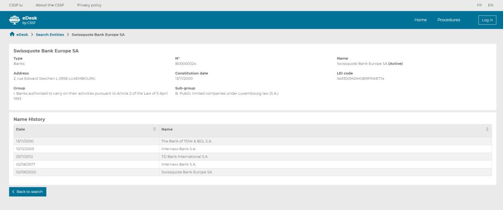Navigate to Search Entities breadcrumb
The image size is (503, 210).
(50, 34)
